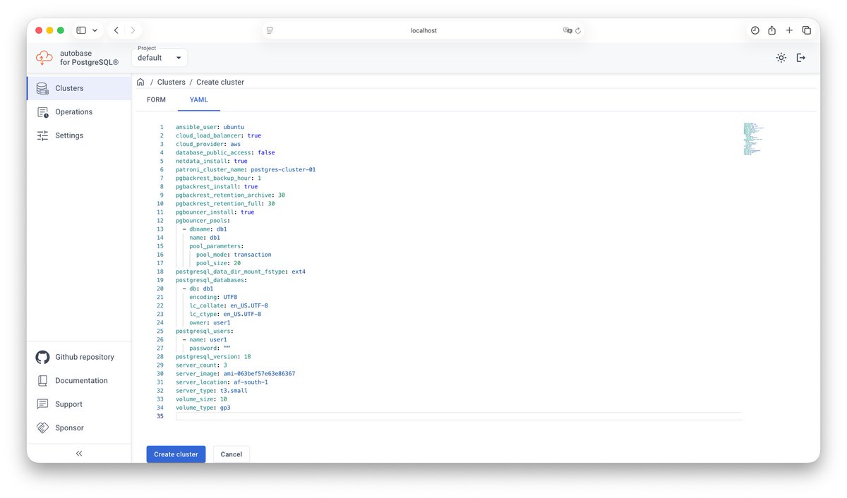Open the Github repository link
The width and height of the screenshot is (847, 498).
[83, 357]
